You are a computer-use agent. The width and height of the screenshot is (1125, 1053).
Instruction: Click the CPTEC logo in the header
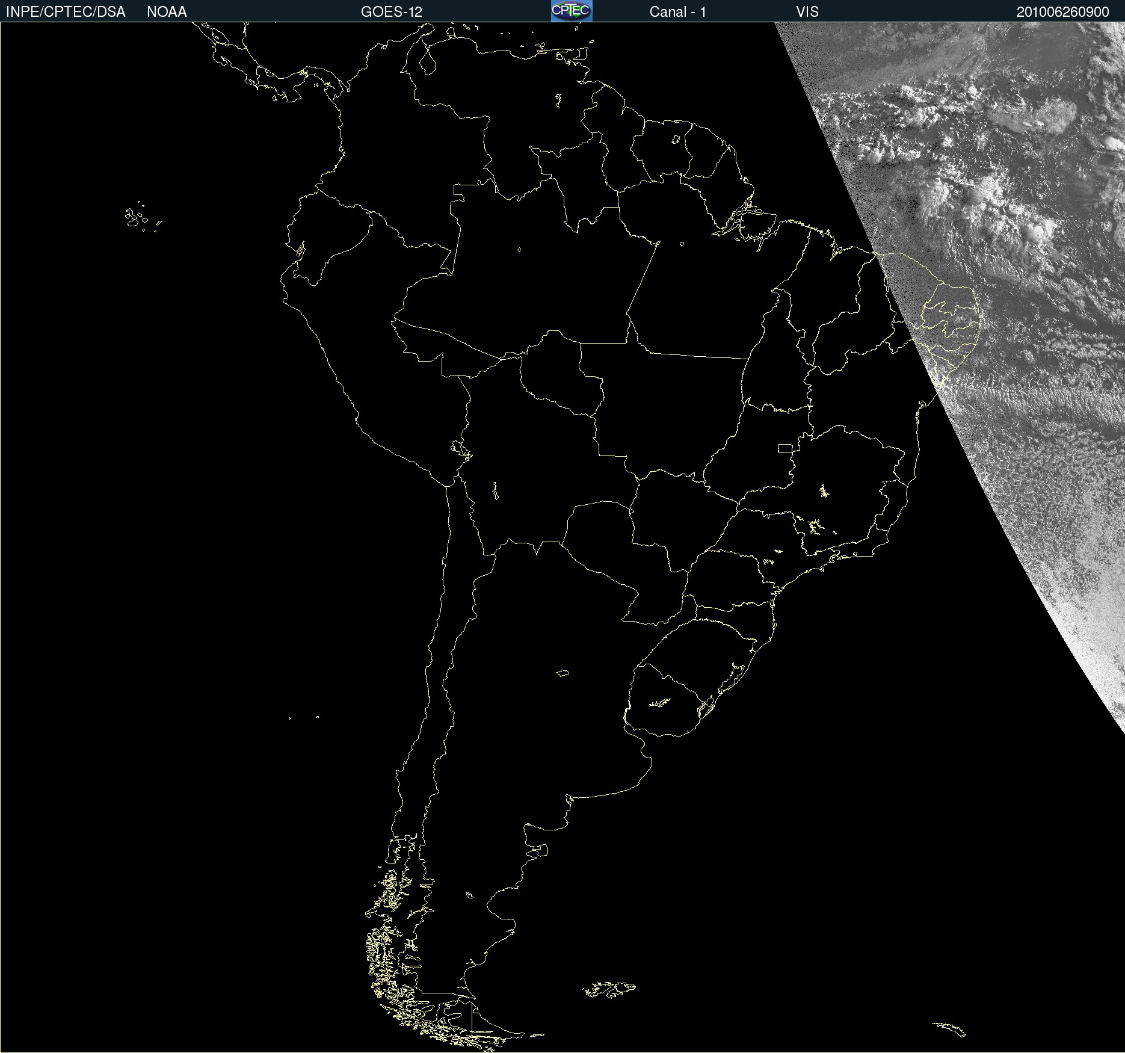coord(572,11)
